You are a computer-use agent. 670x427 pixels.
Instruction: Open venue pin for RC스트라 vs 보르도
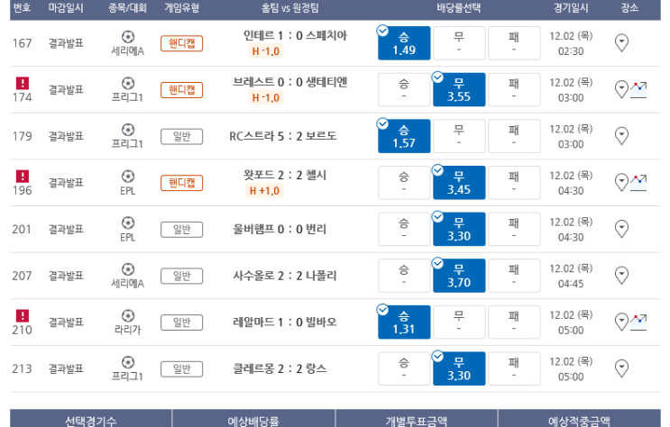(x=621, y=136)
